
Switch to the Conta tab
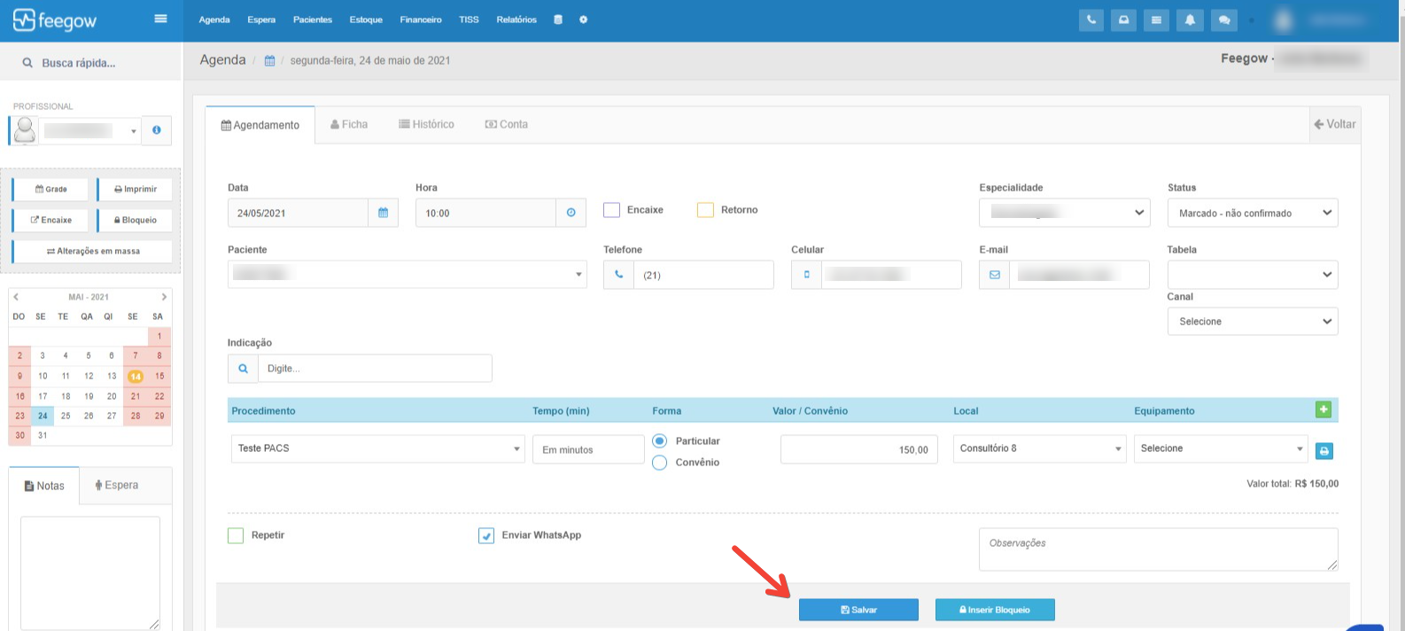pos(507,124)
